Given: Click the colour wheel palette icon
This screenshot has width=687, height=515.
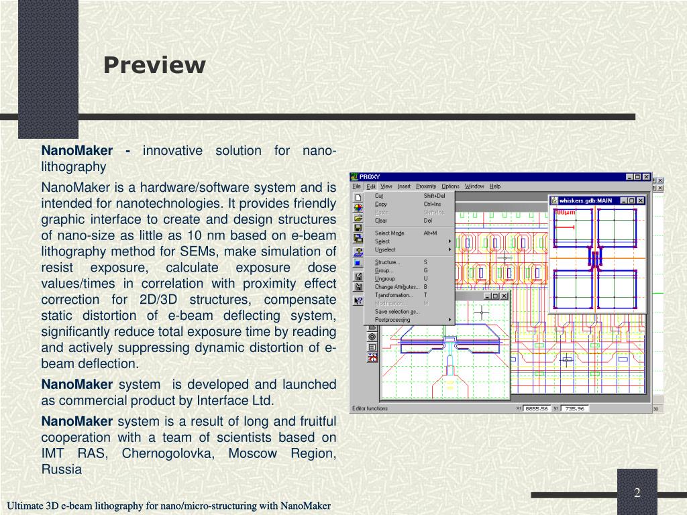Looking at the screenshot, I should coord(358,208).
